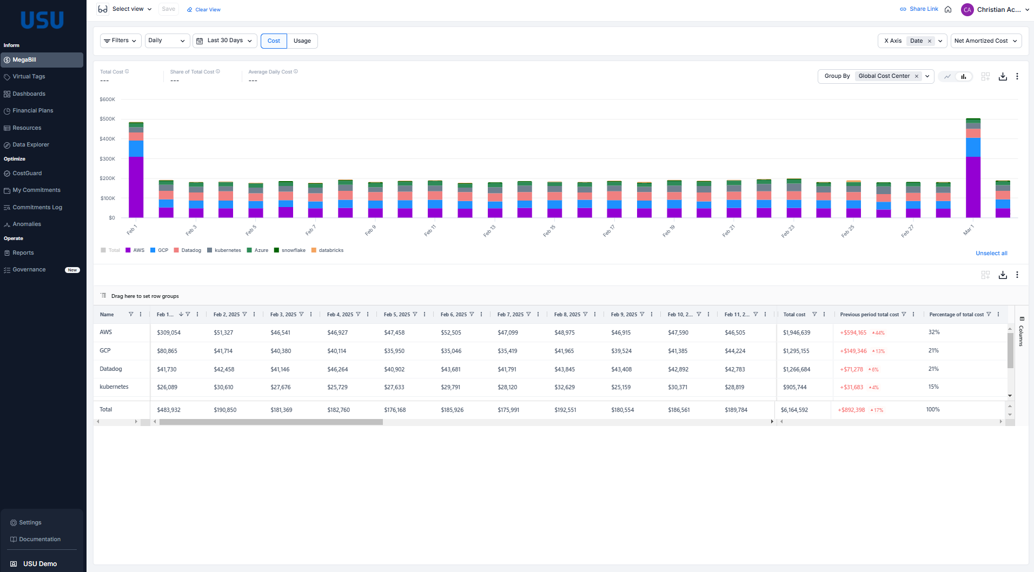Click the Reports sidebar icon
The width and height of the screenshot is (1034, 572).
click(7, 253)
